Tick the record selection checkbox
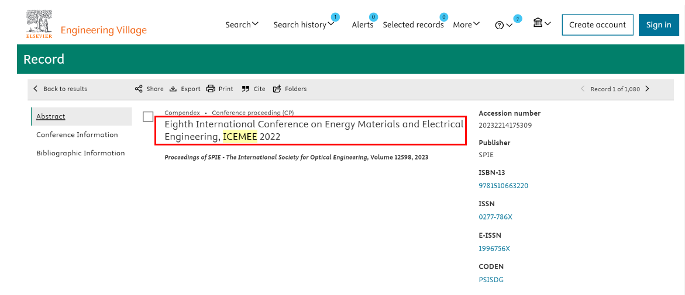Image resolution: width=685 pixels, height=295 pixels. (x=148, y=116)
